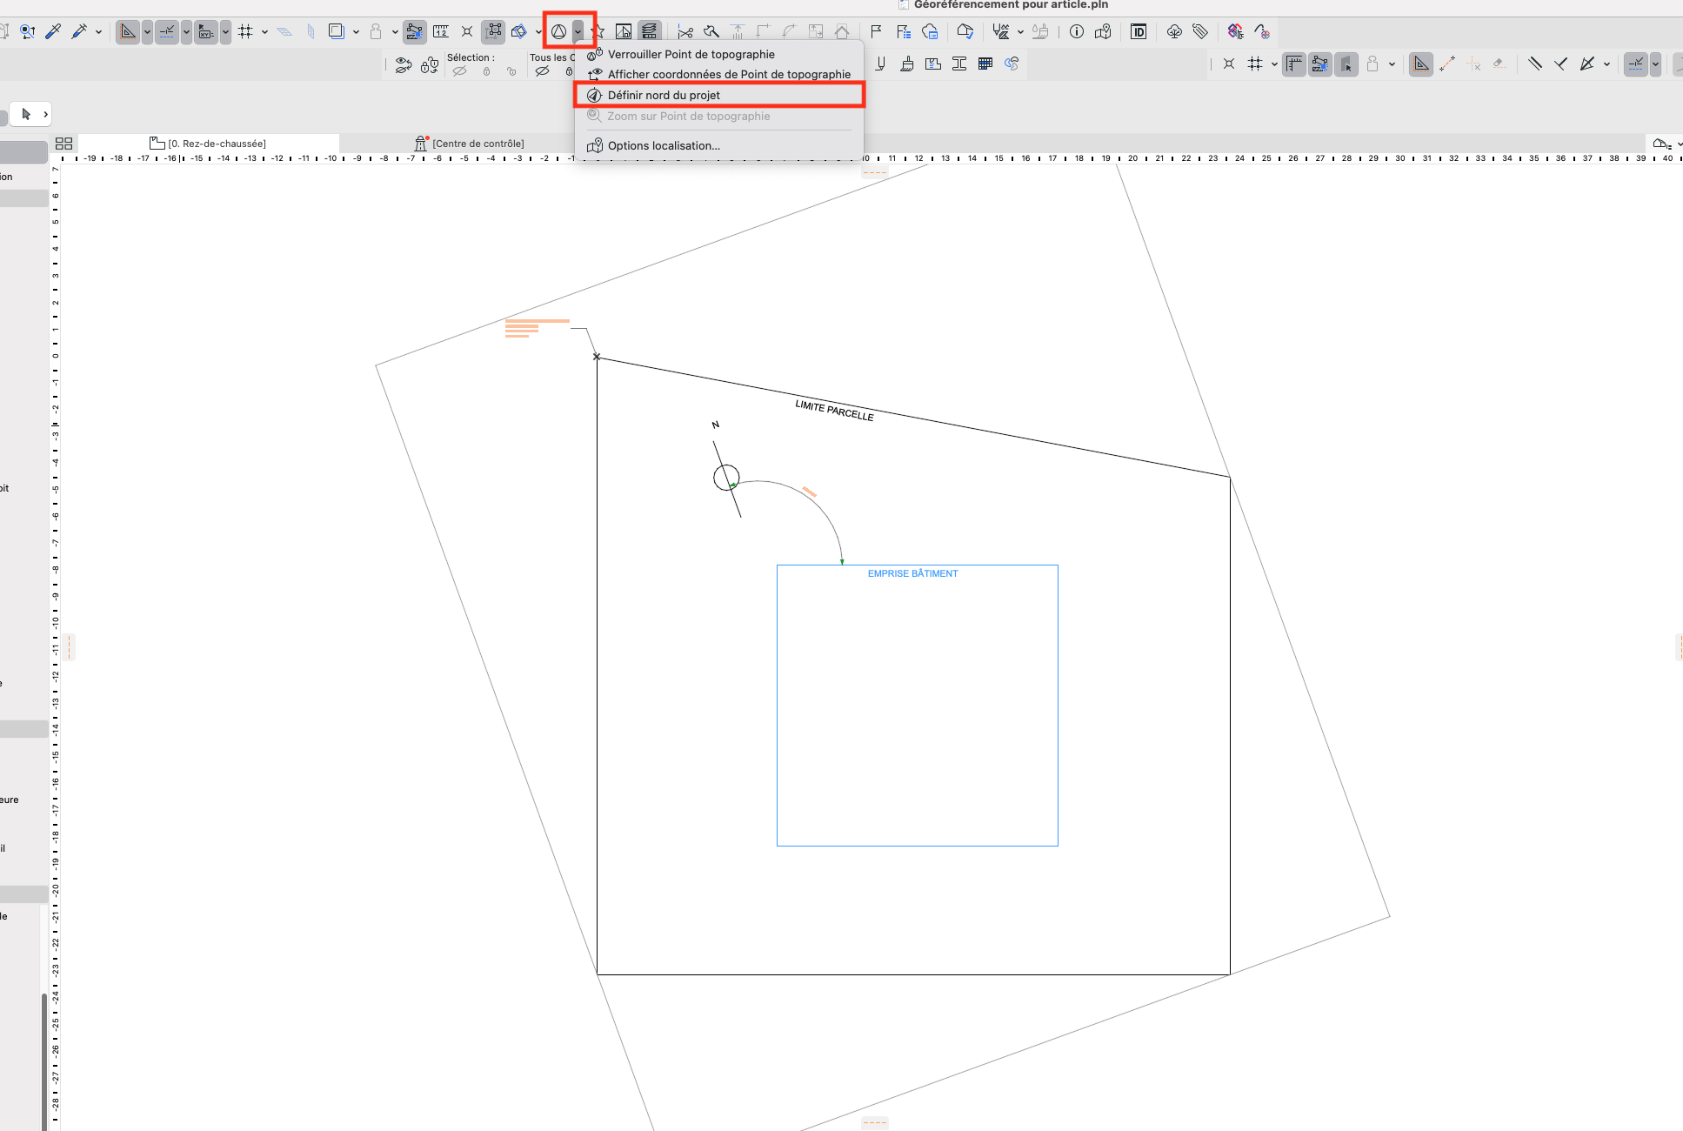This screenshot has height=1131, width=1683.
Task: Toggle layer visibility eye under 'Tous les'
Action: [542, 71]
